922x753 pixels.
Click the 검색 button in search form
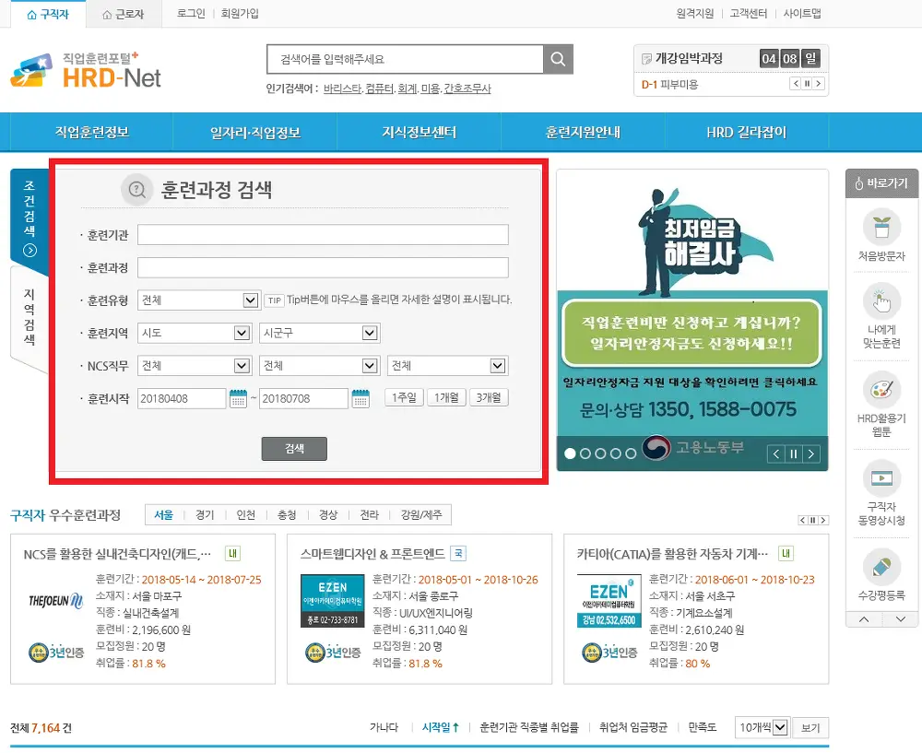294,449
